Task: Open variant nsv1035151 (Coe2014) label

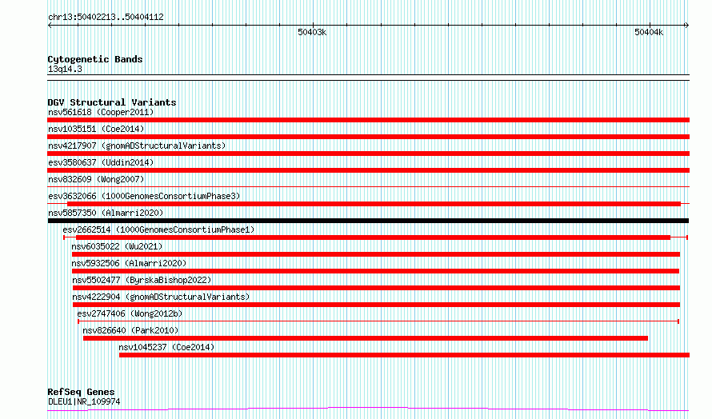Action: click(x=96, y=129)
